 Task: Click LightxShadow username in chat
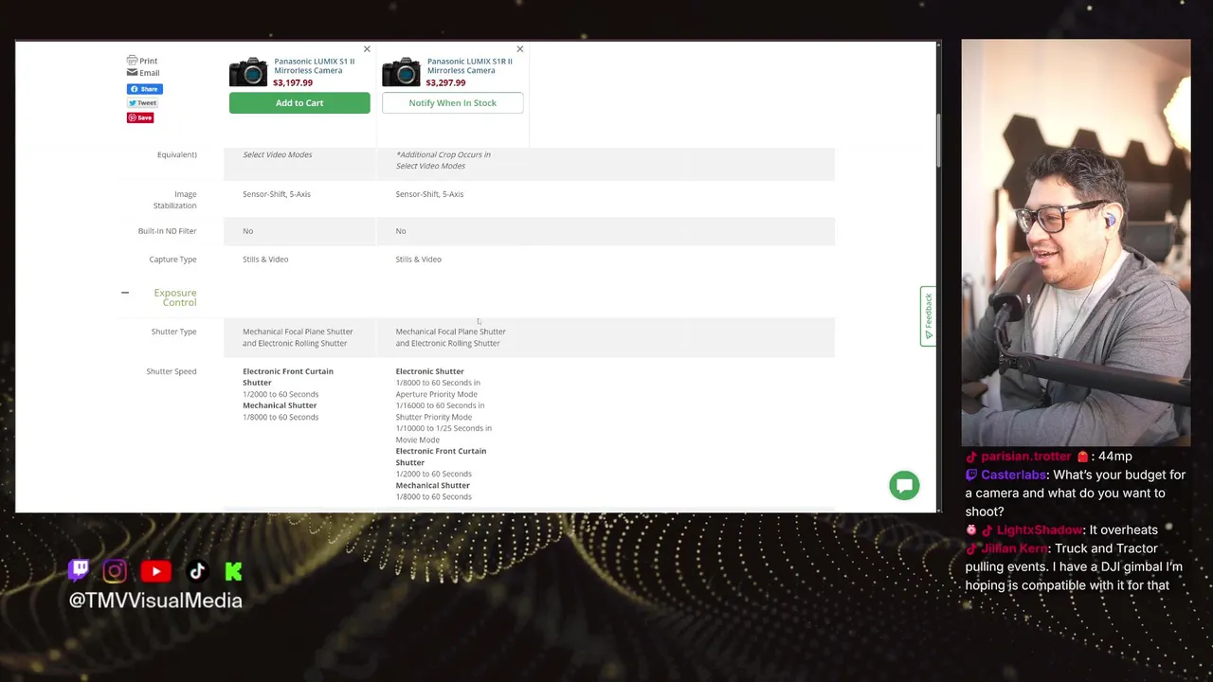1040,530
